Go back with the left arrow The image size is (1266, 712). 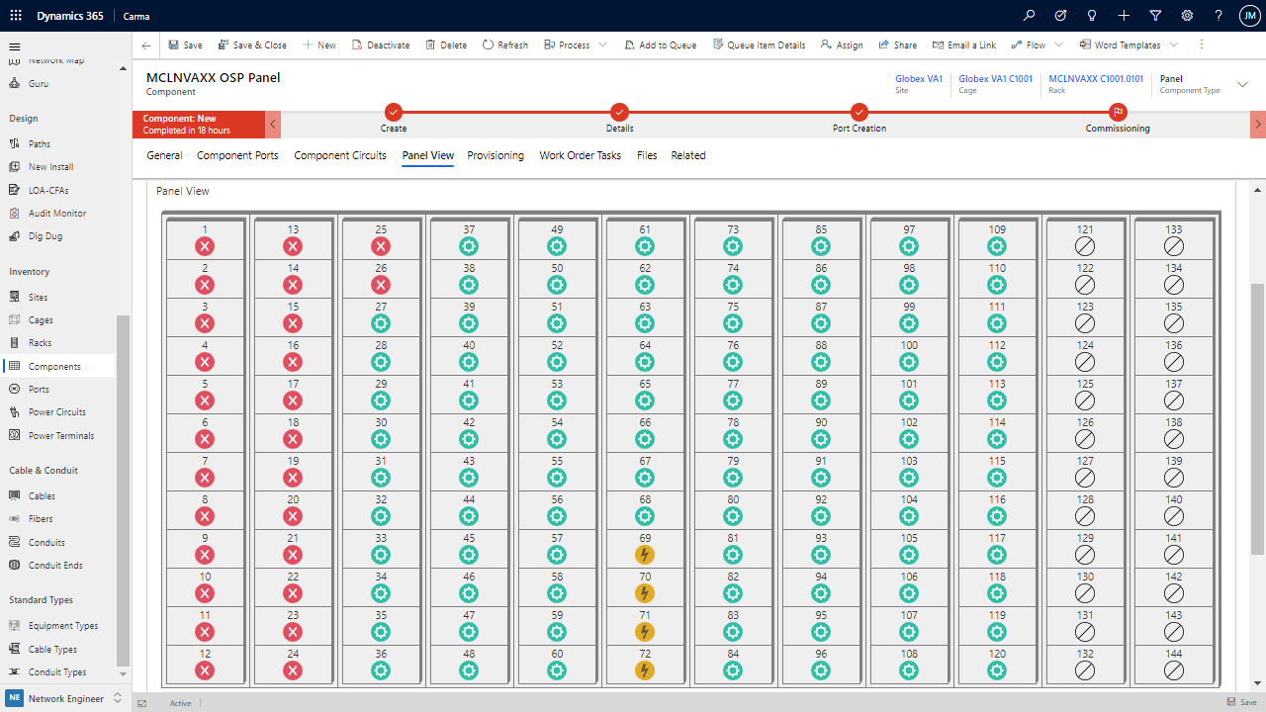coord(146,45)
